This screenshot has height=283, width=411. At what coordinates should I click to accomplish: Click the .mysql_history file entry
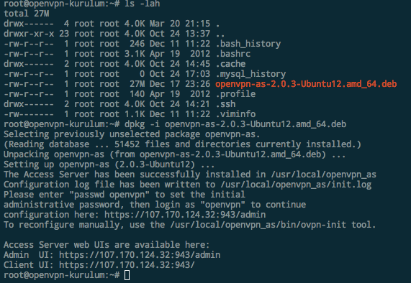click(x=250, y=74)
